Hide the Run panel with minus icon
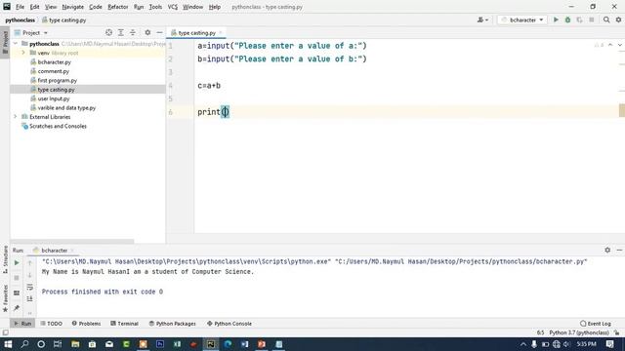This screenshot has width=625, height=351. click(619, 250)
